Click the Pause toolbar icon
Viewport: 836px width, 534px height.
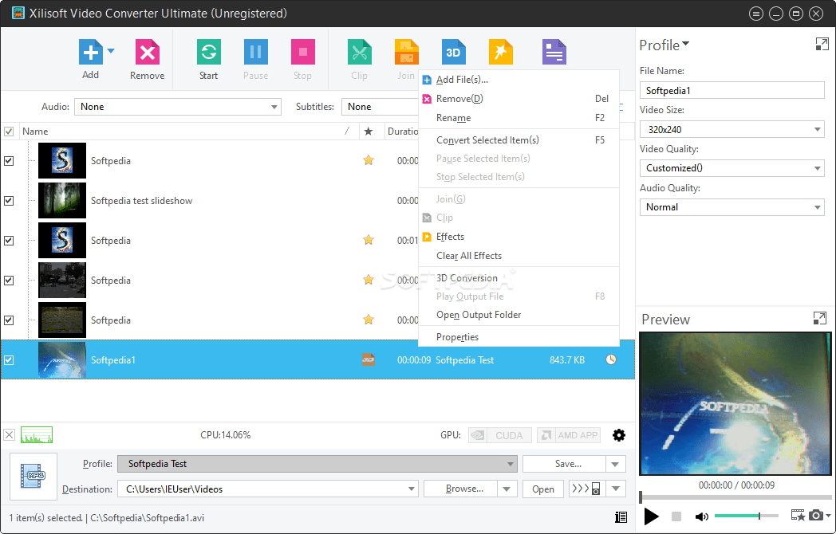pyautogui.click(x=255, y=52)
